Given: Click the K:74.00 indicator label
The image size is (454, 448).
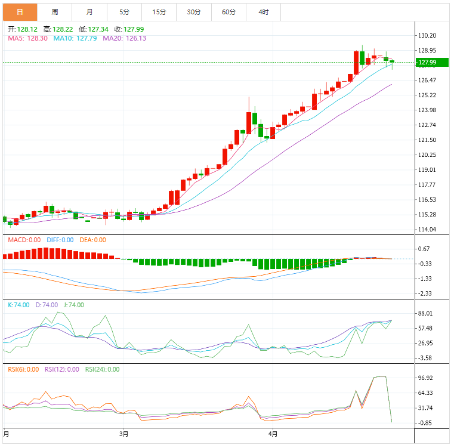Looking at the screenshot, I should click(19, 305).
